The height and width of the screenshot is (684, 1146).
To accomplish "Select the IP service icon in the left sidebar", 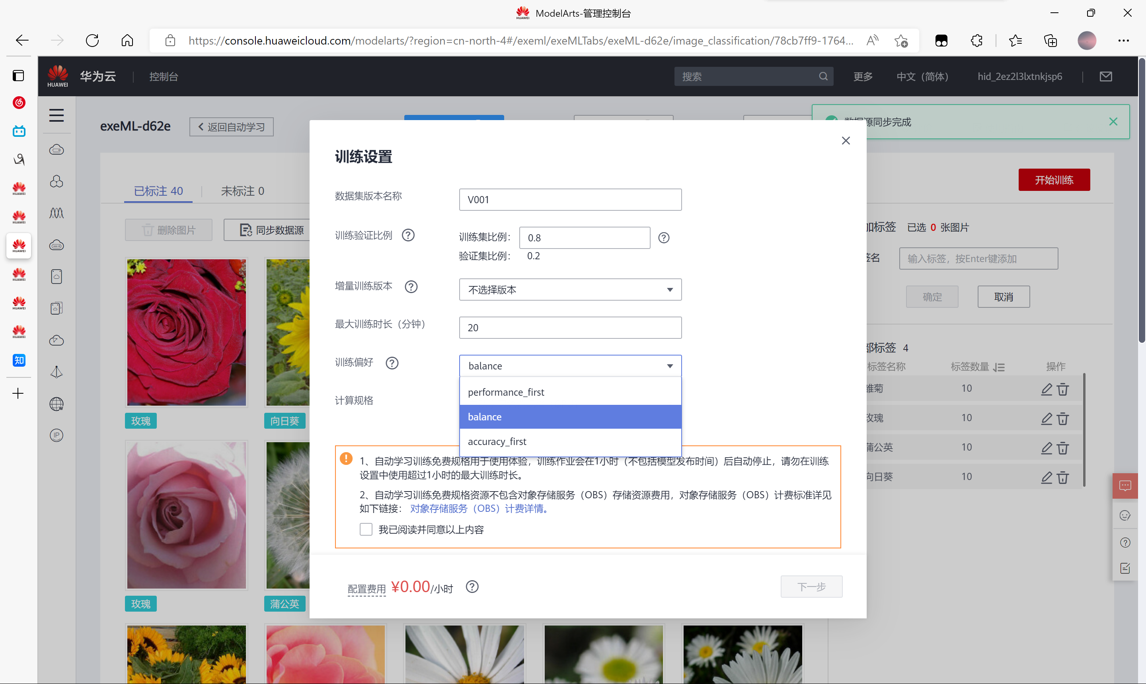I will click(56, 435).
